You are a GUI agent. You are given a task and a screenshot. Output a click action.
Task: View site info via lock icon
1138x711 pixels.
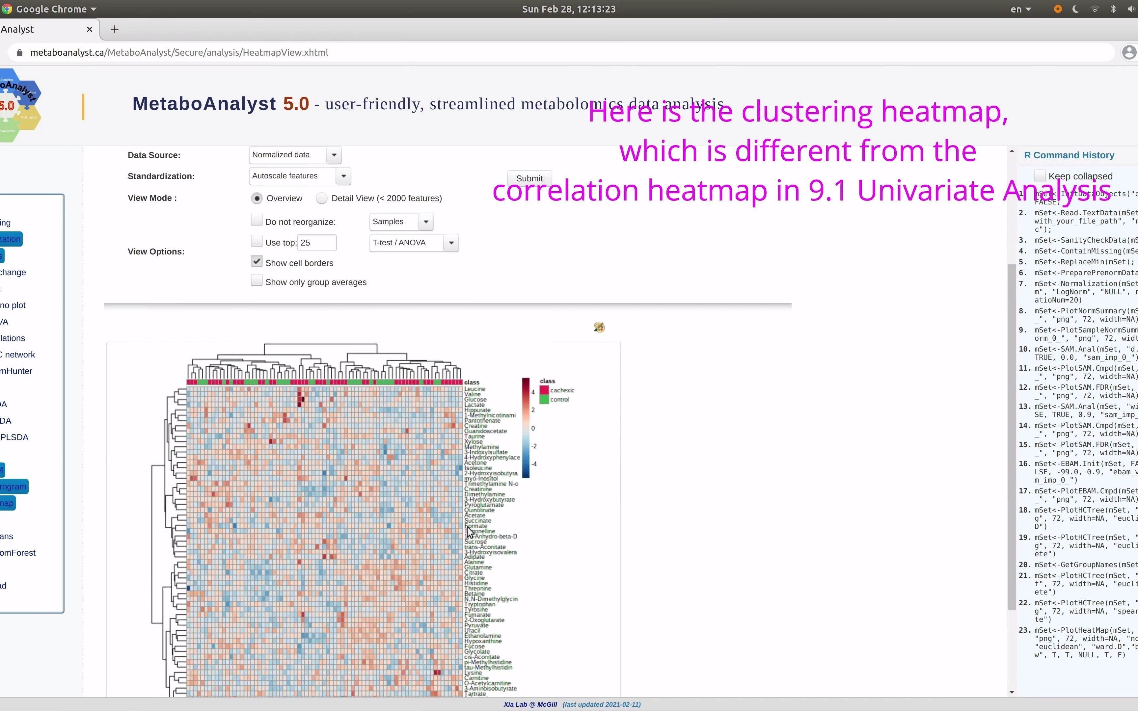(19, 53)
